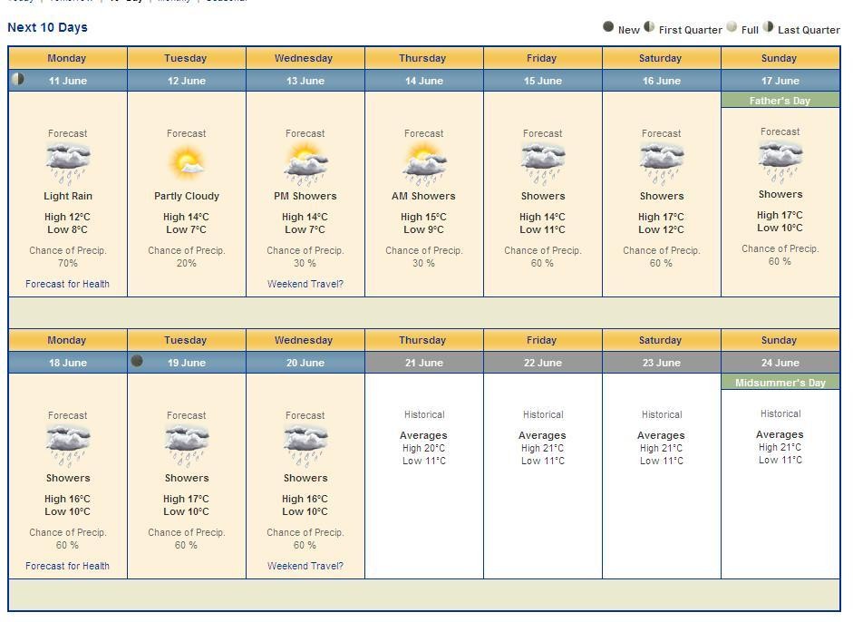Open Weekend Travel? link under 13 June
This screenshot has width=853, height=622.
pyautogui.click(x=305, y=284)
